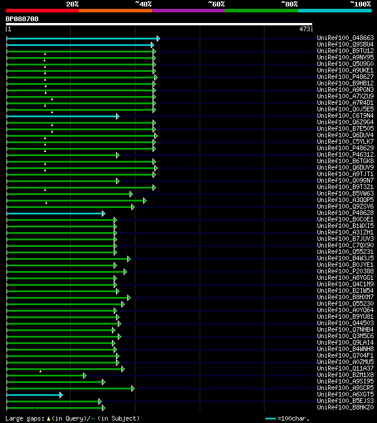Select the UniRef100_Q9LAI4 label
This screenshot has width=377, height=423.
point(345,342)
